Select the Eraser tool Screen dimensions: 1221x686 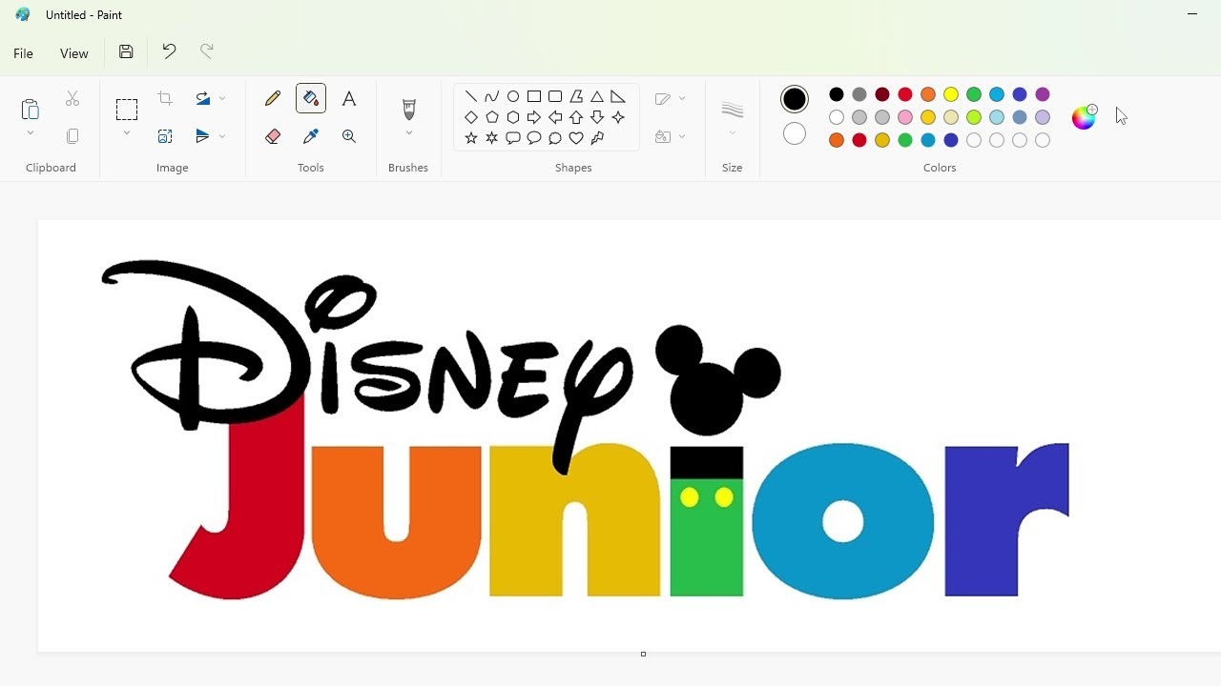tap(273, 136)
